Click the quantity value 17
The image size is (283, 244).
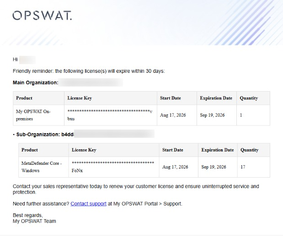[243, 167]
